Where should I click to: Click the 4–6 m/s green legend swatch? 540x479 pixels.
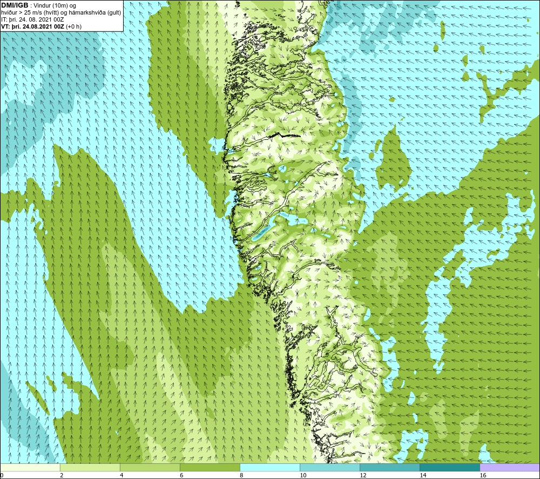(x=150, y=467)
